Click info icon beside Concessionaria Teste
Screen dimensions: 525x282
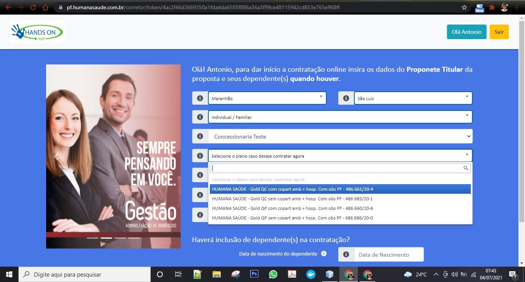click(x=200, y=136)
